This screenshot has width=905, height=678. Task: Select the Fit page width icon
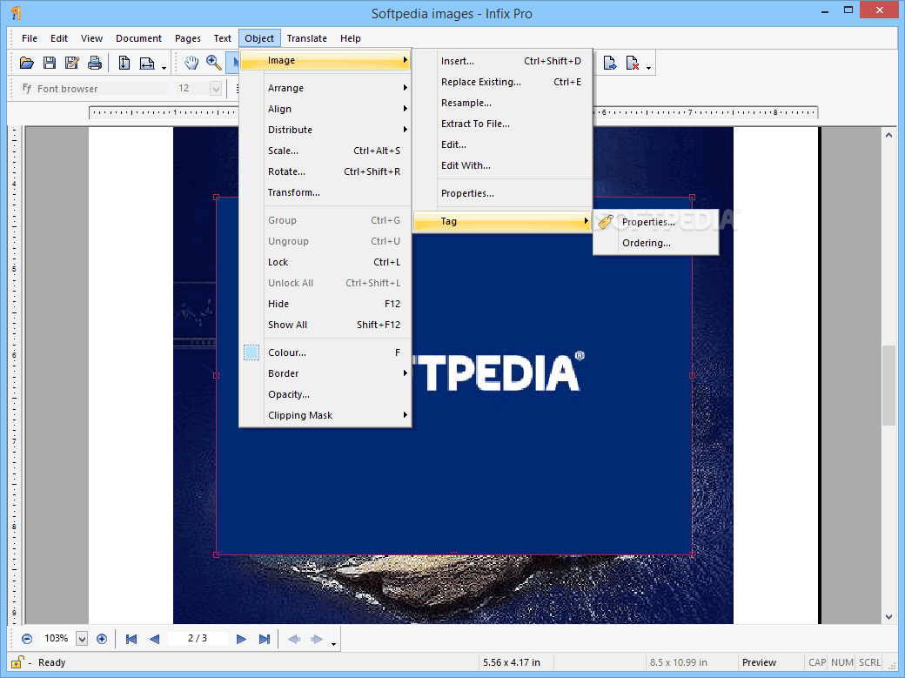[x=146, y=63]
